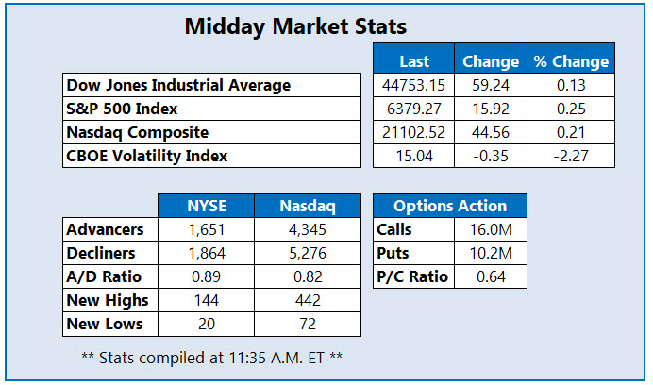Select the Dow Jones Industrial Average row label
This screenshot has height=385, width=653.
[177, 85]
